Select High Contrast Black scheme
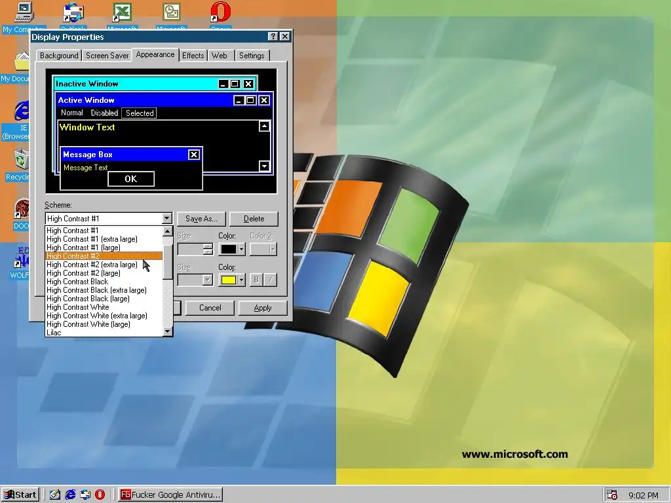 pos(104,282)
